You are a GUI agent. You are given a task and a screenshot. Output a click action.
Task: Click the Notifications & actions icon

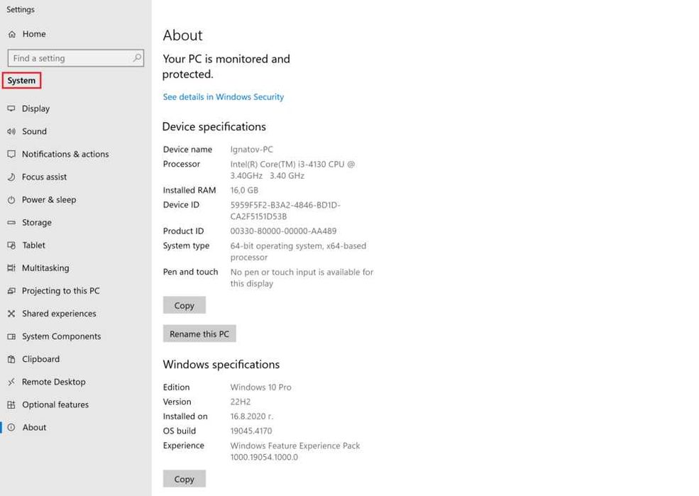pyautogui.click(x=11, y=154)
